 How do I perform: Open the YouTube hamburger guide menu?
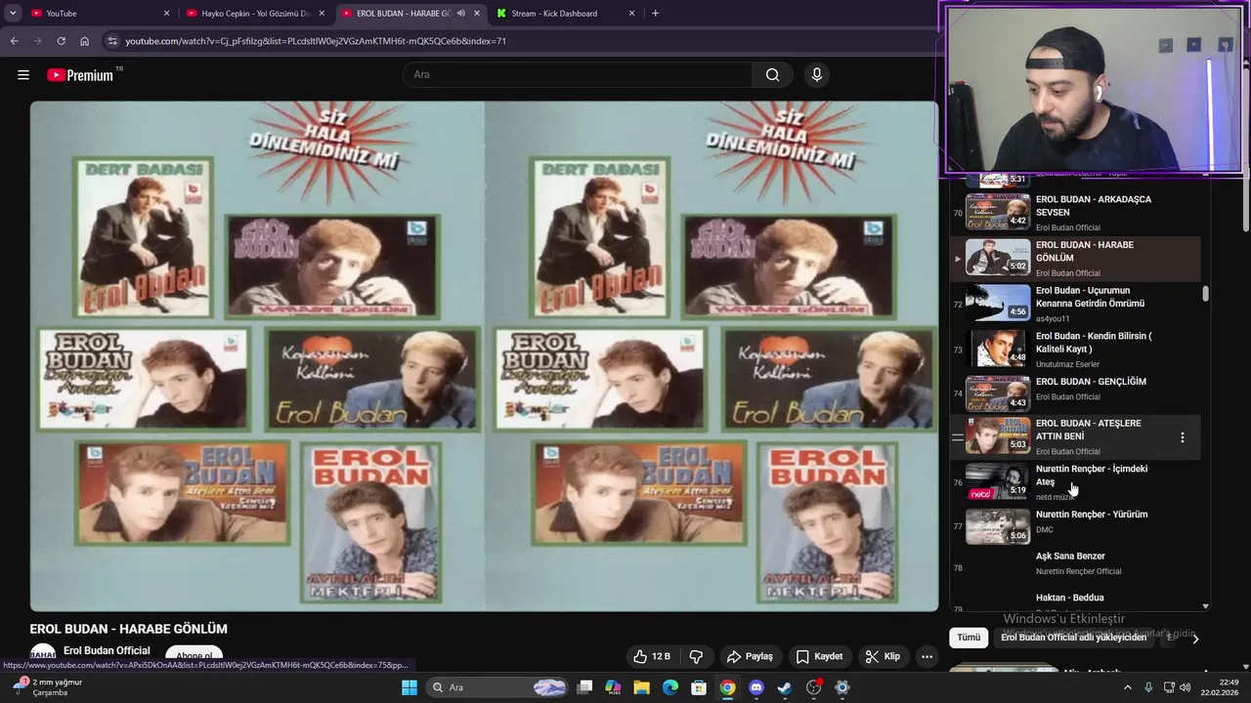click(x=23, y=75)
